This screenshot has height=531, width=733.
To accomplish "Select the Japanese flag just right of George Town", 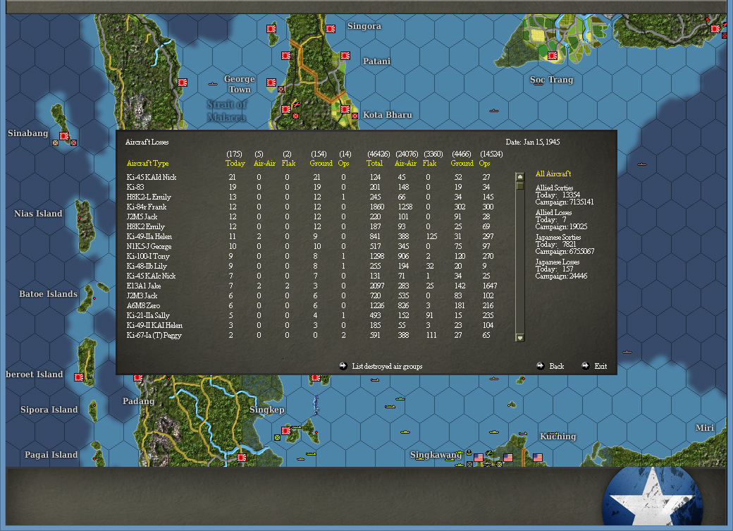I will tap(271, 83).
